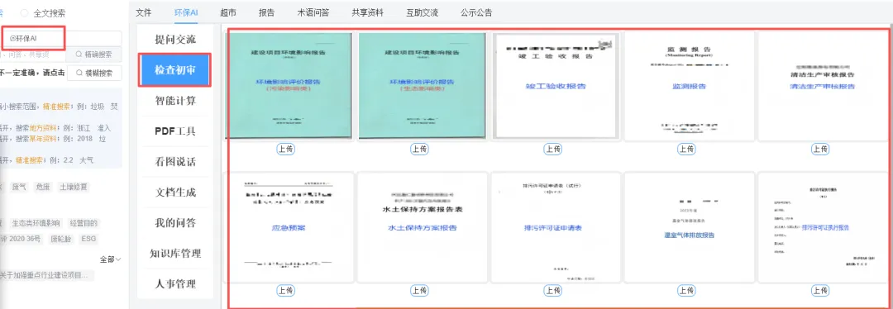
Task: Expand the 全部 dropdown
Action: 111,259
